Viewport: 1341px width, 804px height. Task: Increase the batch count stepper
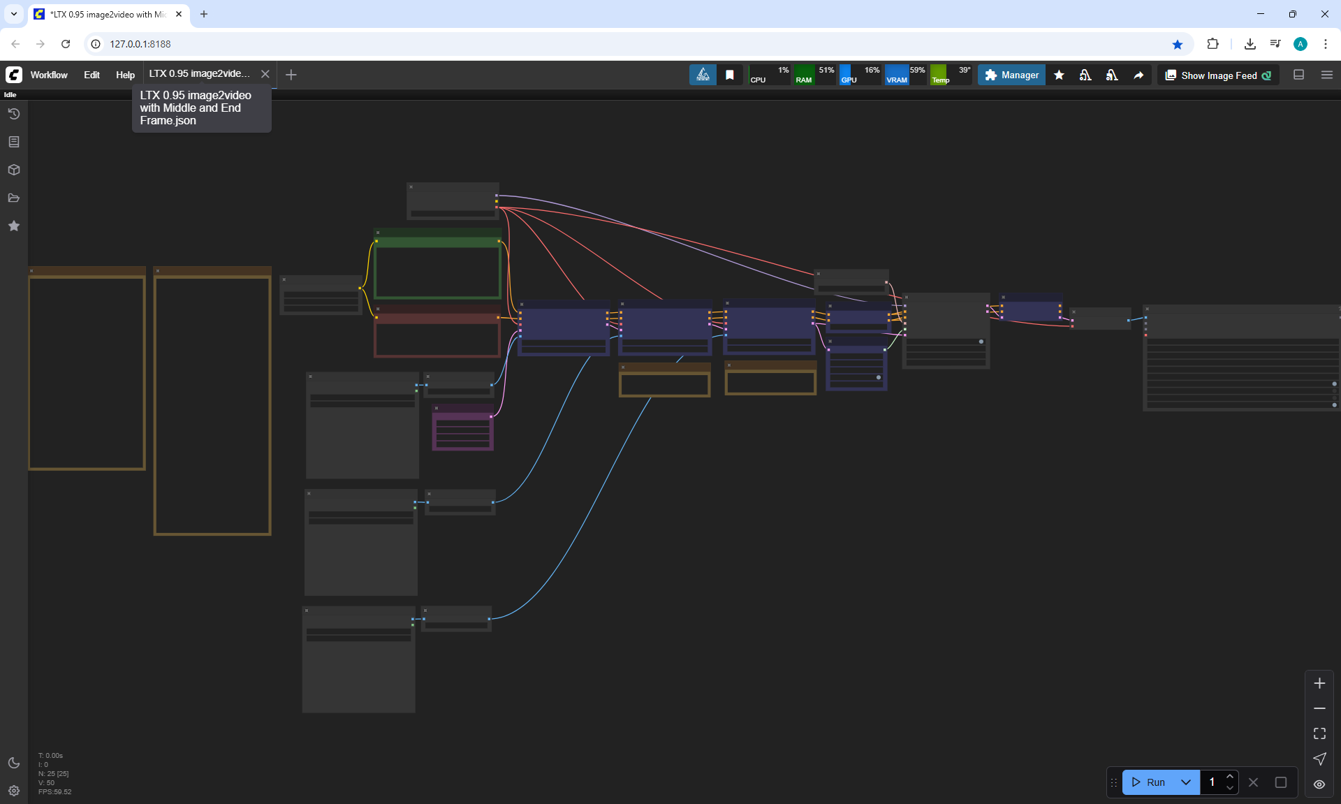(1230, 777)
